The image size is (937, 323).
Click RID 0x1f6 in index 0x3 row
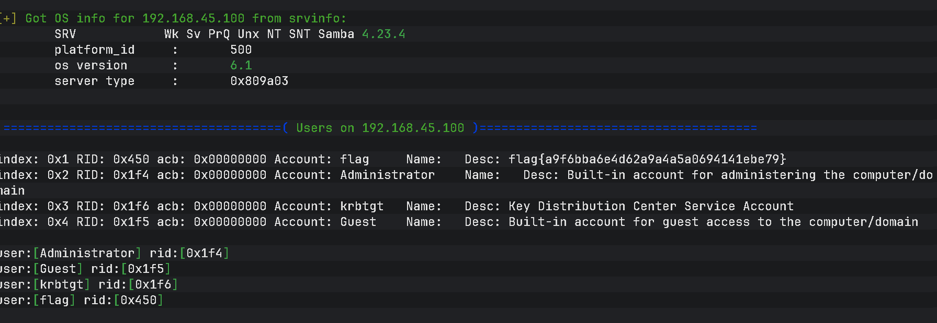131,206
